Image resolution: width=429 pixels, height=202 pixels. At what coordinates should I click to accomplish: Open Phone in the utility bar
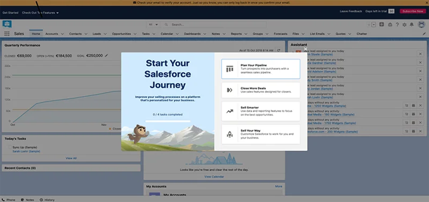coord(8,200)
